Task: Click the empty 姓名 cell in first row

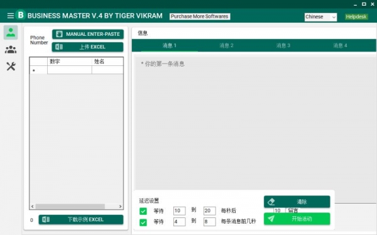Action: pyautogui.click(x=107, y=70)
